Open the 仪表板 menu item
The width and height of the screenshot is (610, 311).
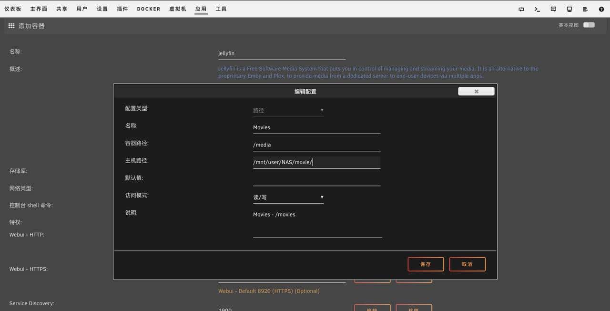(12, 9)
